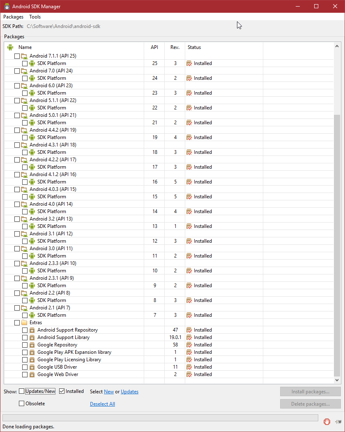Click the Deselect All link
The width and height of the screenshot is (345, 432).
click(102, 404)
